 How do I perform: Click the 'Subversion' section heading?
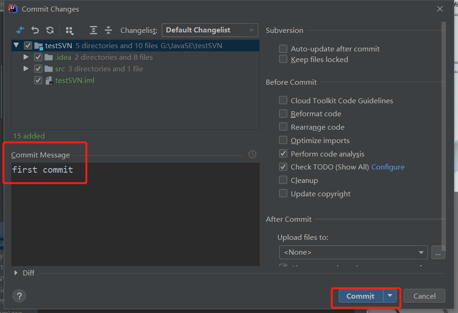(284, 31)
